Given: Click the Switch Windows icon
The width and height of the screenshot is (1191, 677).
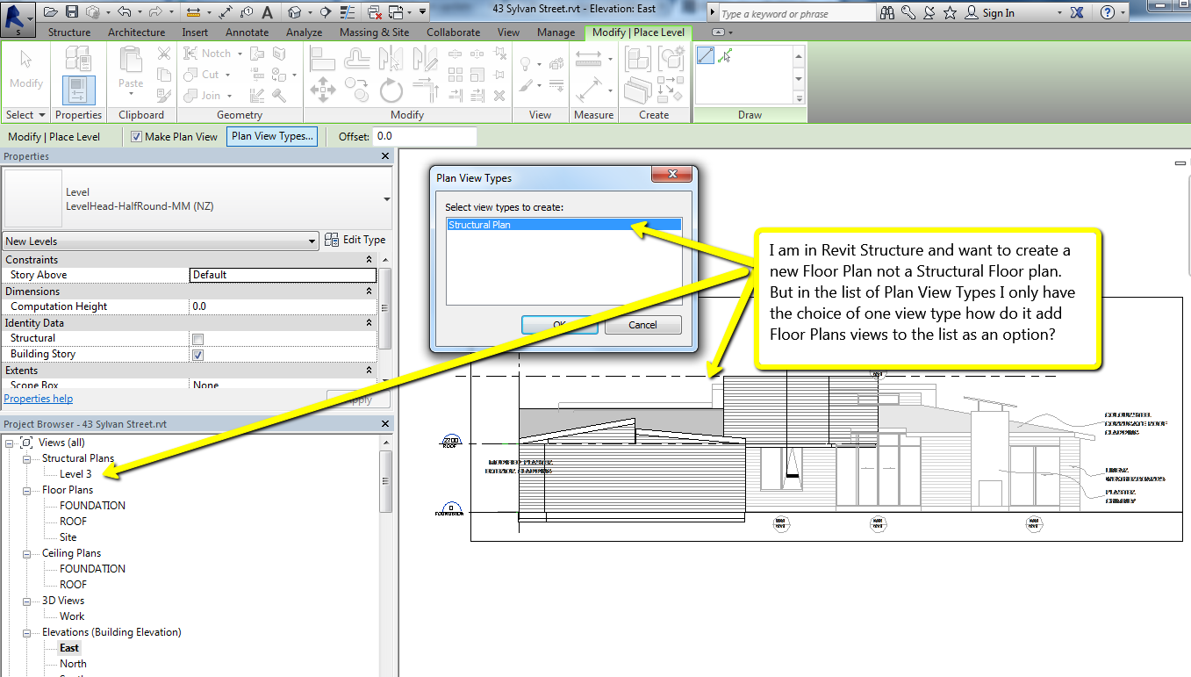Looking at the screenshot, I should pyautogui.click(x=396, y=12).
